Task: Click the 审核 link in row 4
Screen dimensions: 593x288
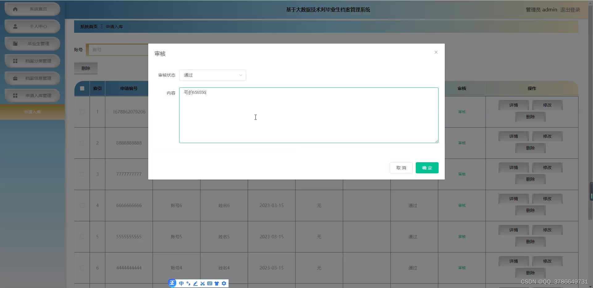Action: [462, 205]
